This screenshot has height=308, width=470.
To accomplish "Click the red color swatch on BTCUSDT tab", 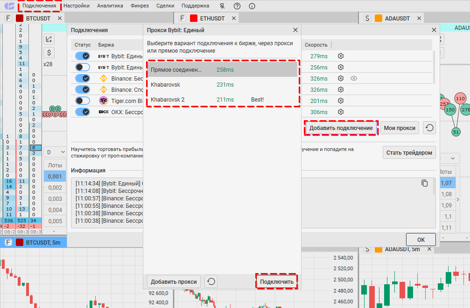I will (20, 18).
